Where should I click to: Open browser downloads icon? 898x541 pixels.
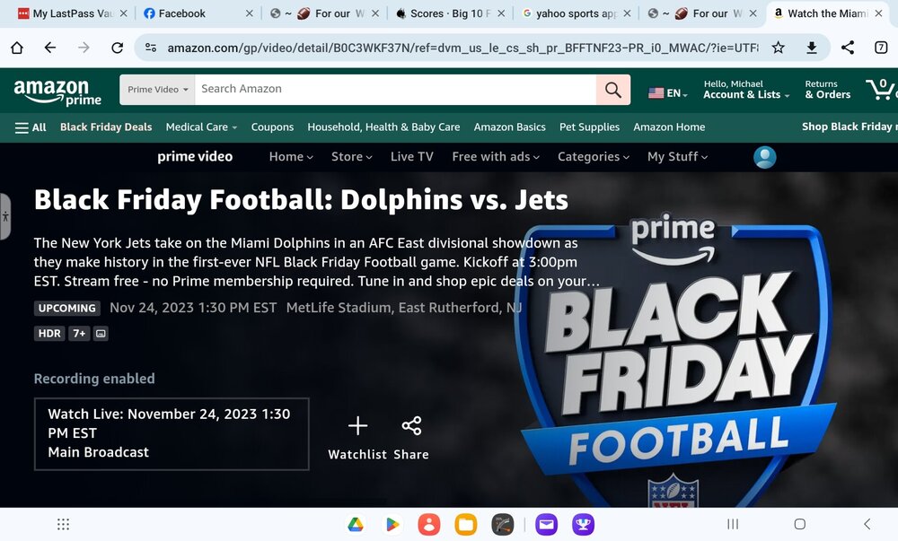pyautogui.click(x=812, y=48)
